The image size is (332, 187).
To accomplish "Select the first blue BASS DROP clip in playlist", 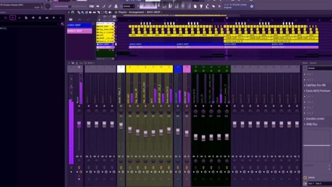I will 153,44.
